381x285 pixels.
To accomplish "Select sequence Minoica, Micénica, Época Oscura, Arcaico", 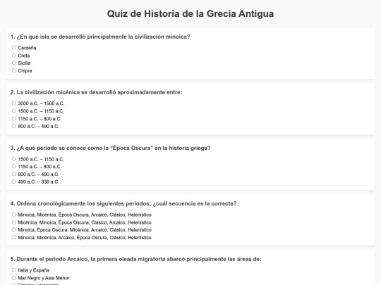I will 14,215.
